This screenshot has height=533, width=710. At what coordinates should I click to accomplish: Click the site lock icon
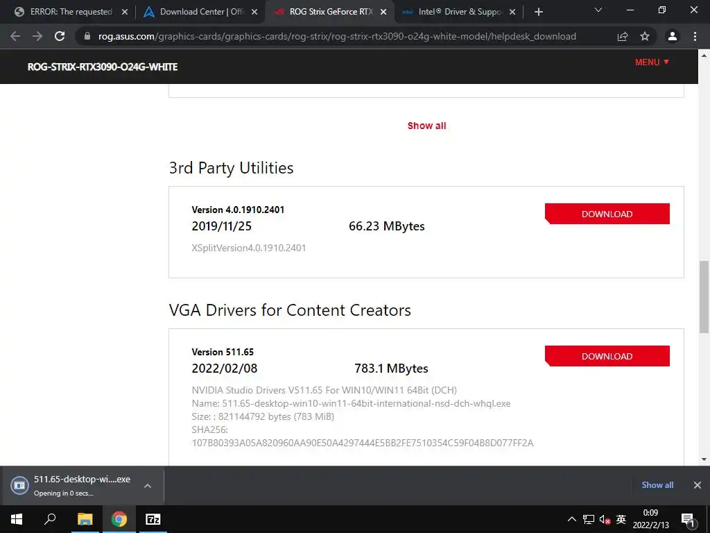(87, 36)
